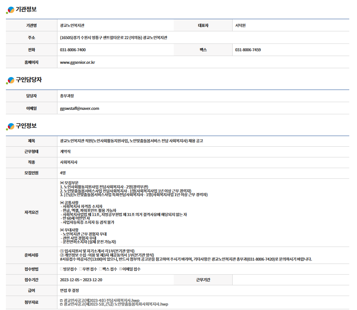Click the fax number 031-8006-7459
This screenshot has width=357, height=310.
click(x=248, y=50)
